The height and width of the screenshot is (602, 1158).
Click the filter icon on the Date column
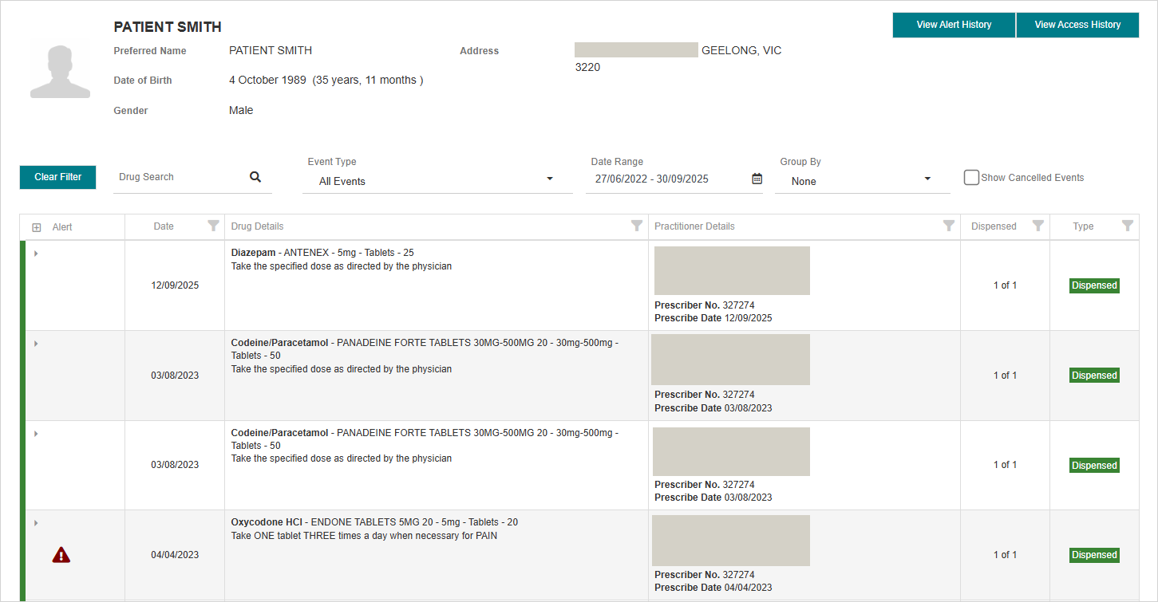(x=213, y=226)
